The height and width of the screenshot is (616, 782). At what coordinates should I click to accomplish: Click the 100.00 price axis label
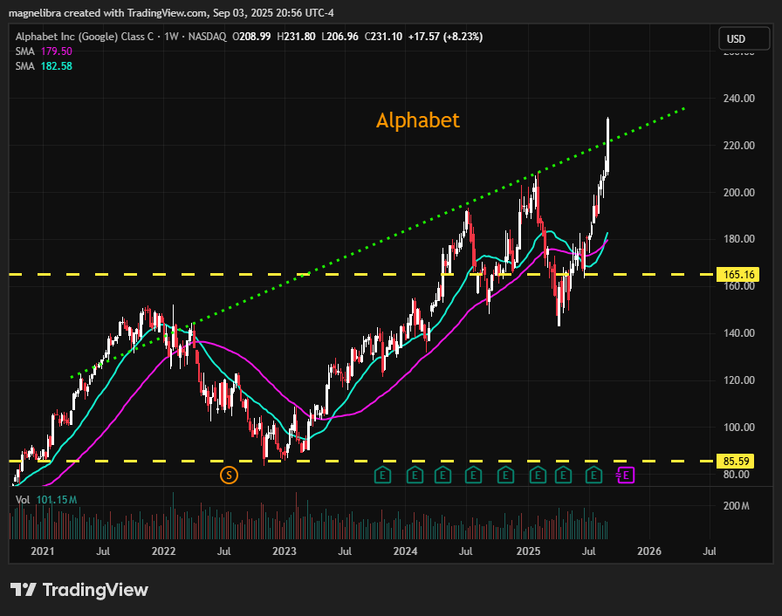(739, 428)
